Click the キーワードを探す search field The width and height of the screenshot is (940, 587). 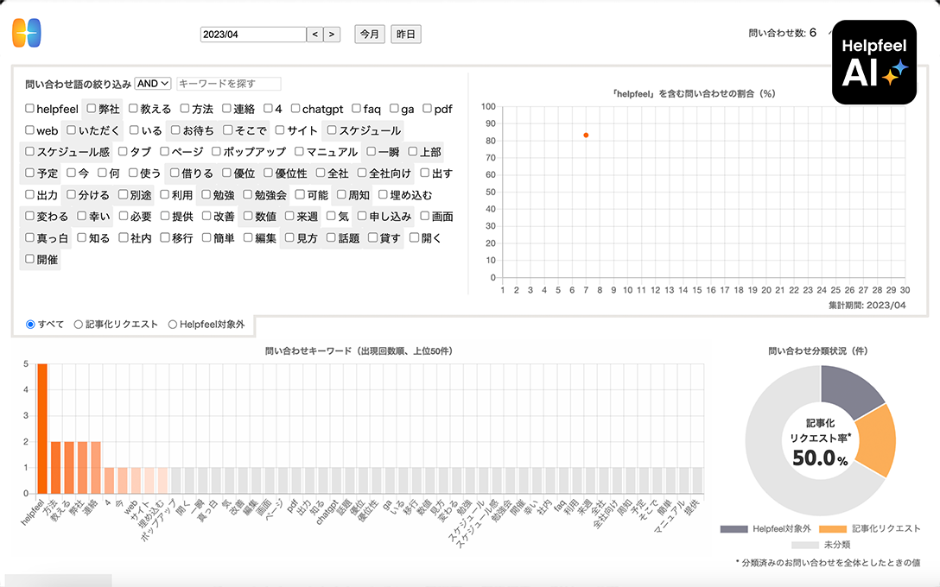pyautogui.click(x=228, y=83)
